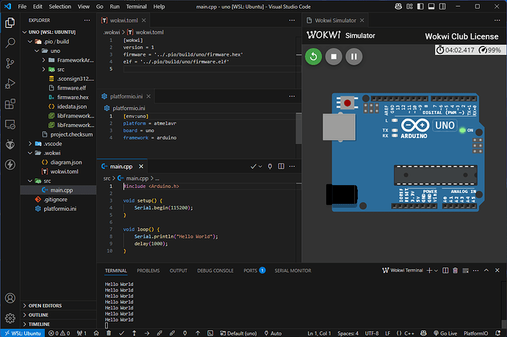507x337 pixels.
Task: Switch to the PORTS tab
Action: click(x=254, y=270)
